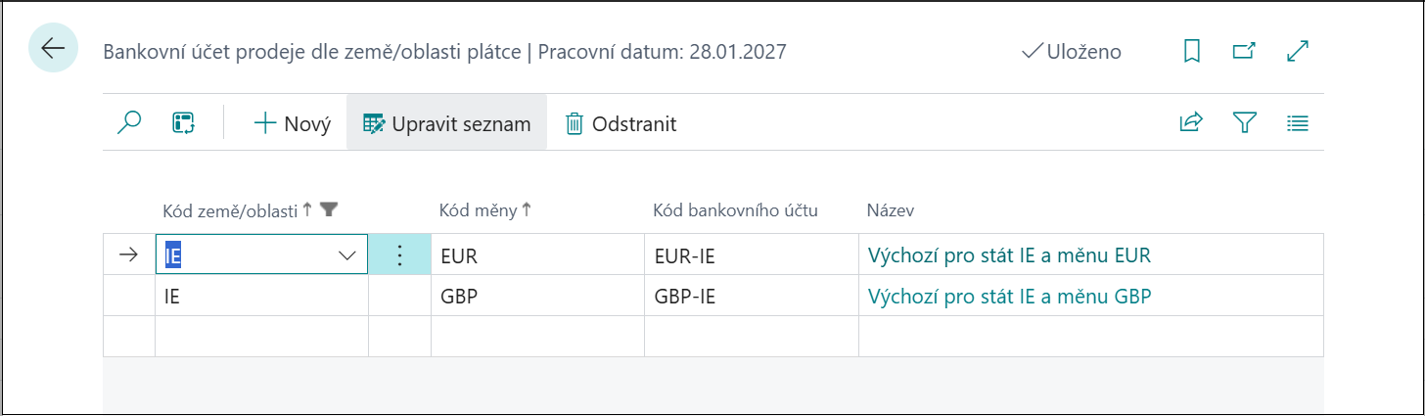Click the back arrow button
1425x416 pixels.
coord(53,48)
